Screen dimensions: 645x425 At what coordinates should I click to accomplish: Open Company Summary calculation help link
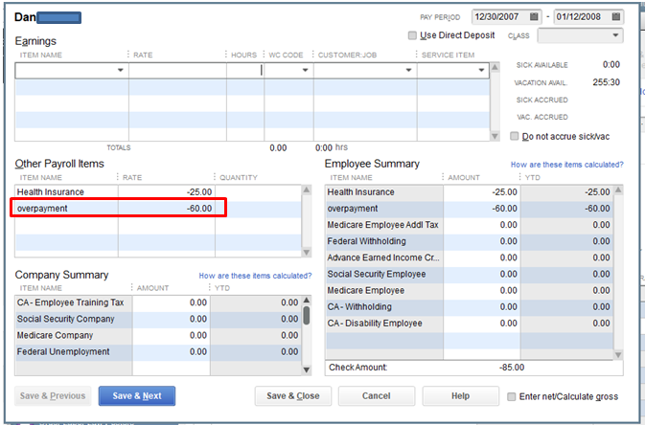pyautogui.click(x=255, y=276)
